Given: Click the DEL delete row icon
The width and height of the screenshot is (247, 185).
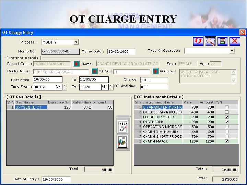Looking at the screenshot, I should 122,141.
